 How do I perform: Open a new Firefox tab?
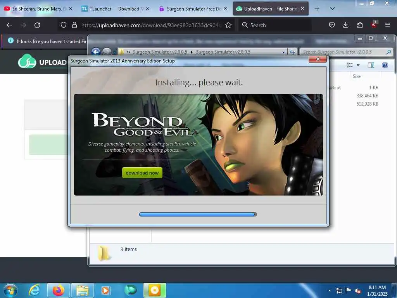pos(317,9)
